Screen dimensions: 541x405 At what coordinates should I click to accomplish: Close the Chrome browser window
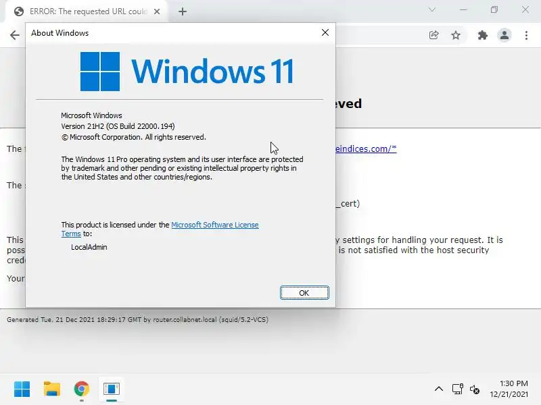pos(525,9)
